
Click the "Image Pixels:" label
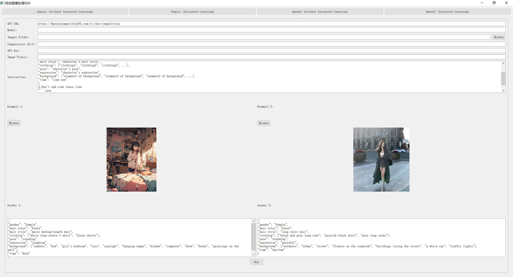(x=18, y=57)
